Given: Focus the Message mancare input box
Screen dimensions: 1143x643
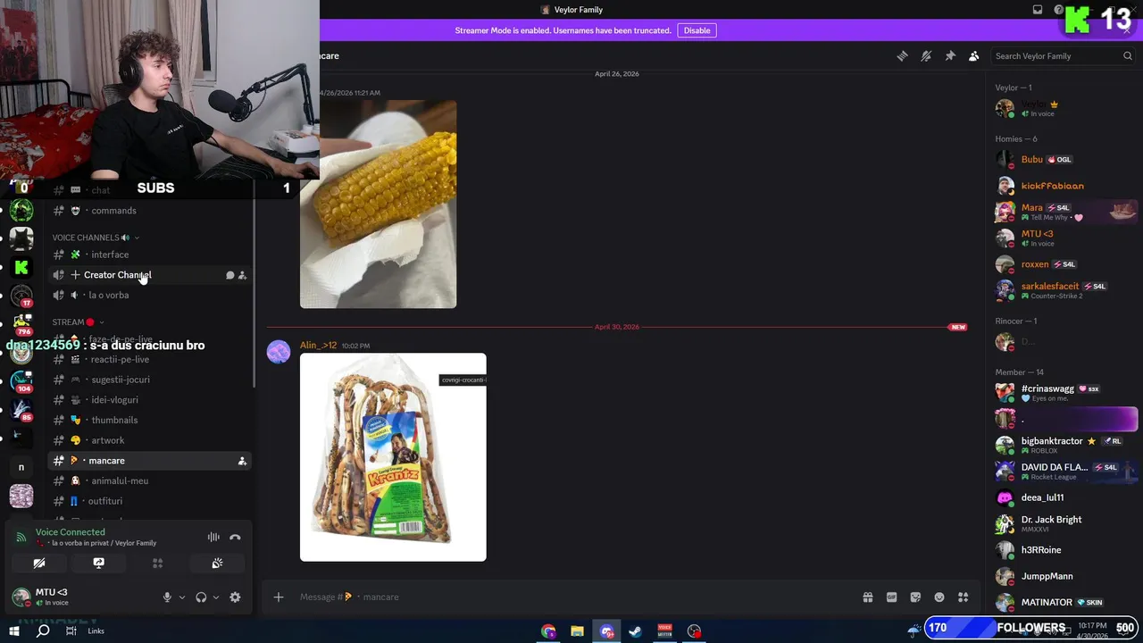Looking at the screenshot, I should [x=571, y=597].
